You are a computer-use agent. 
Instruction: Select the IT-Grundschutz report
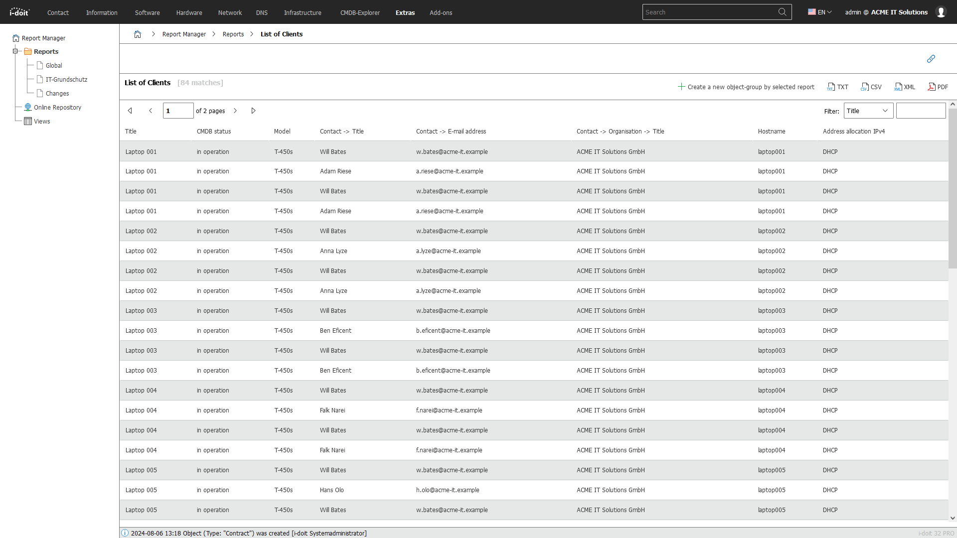click(66, 79)
